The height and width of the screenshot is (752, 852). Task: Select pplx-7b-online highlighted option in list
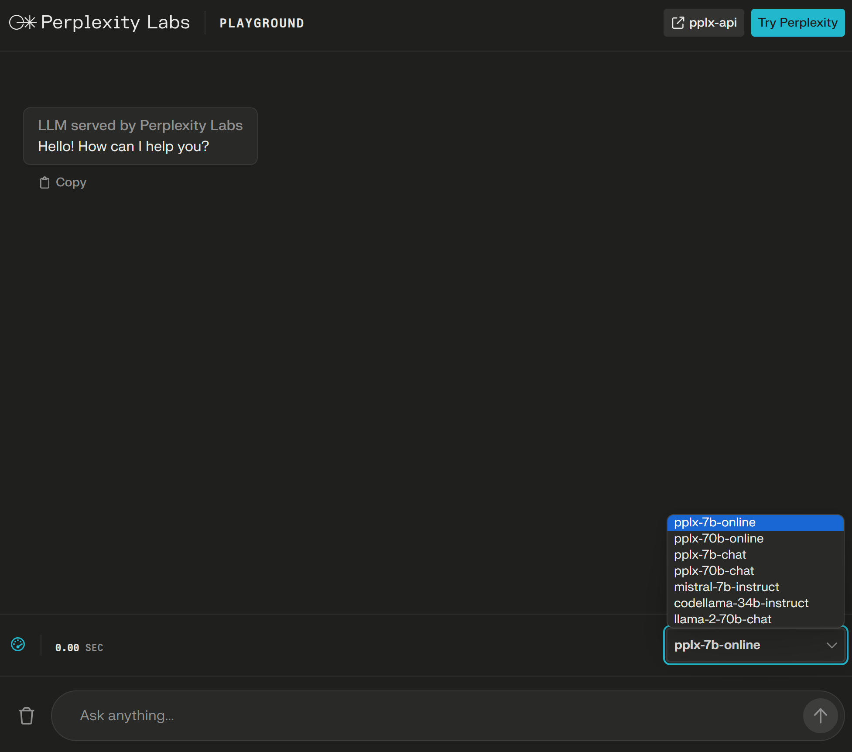(x=755, y=522)
